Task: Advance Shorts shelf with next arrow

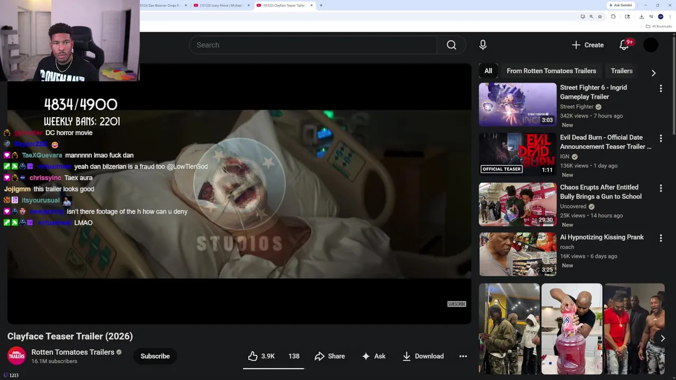Action: pyautogui.click(x=662, y=338)
